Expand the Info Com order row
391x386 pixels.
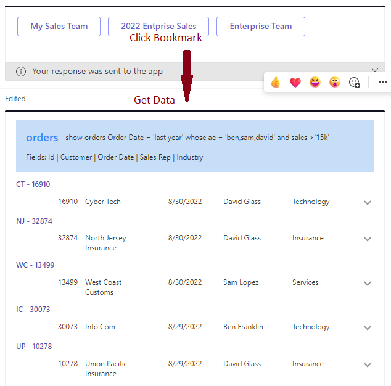pyautogui.click(x=368, y=328)
